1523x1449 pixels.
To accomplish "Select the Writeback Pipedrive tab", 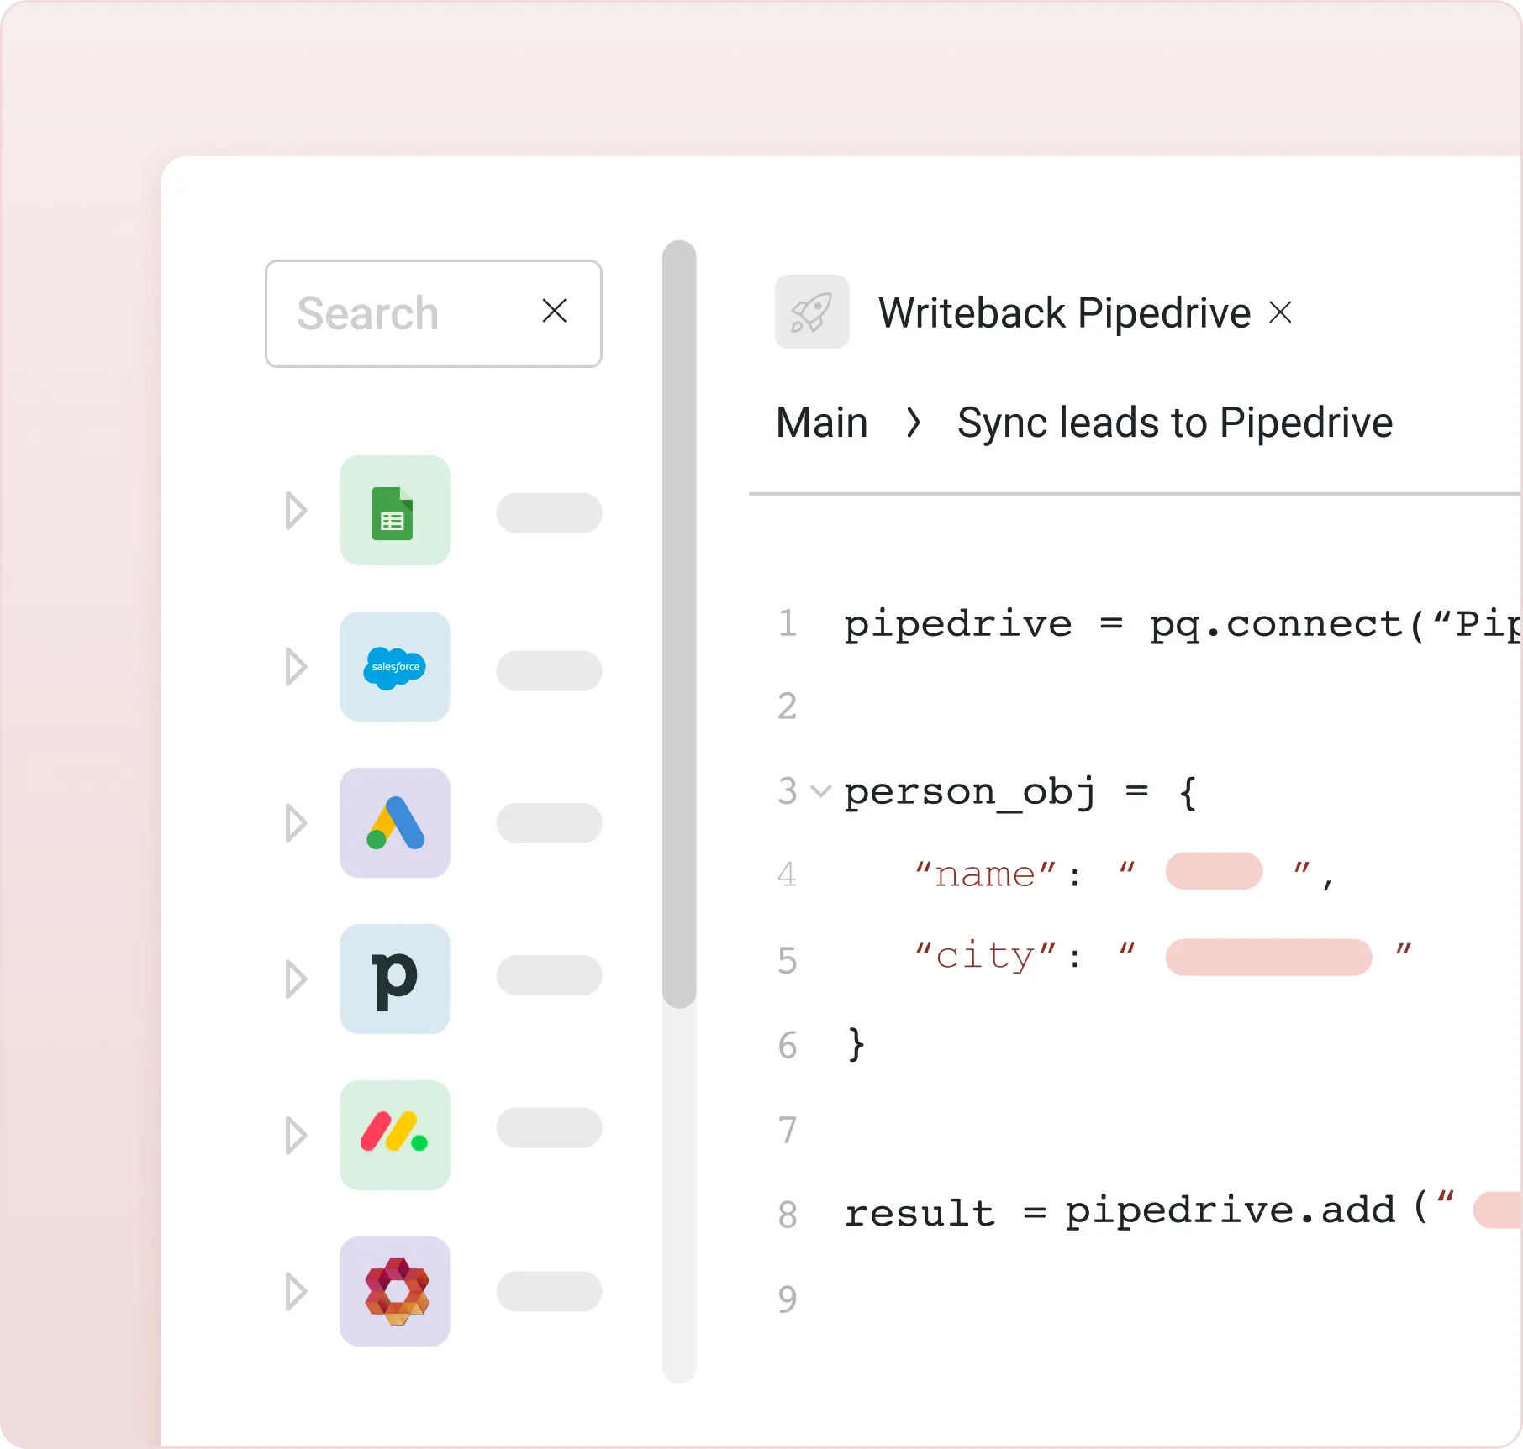I will [1064, 313].
